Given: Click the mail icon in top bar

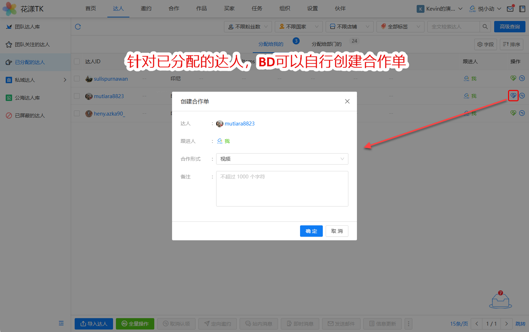Looking at the screenshot, I should [x=510, y=9].
